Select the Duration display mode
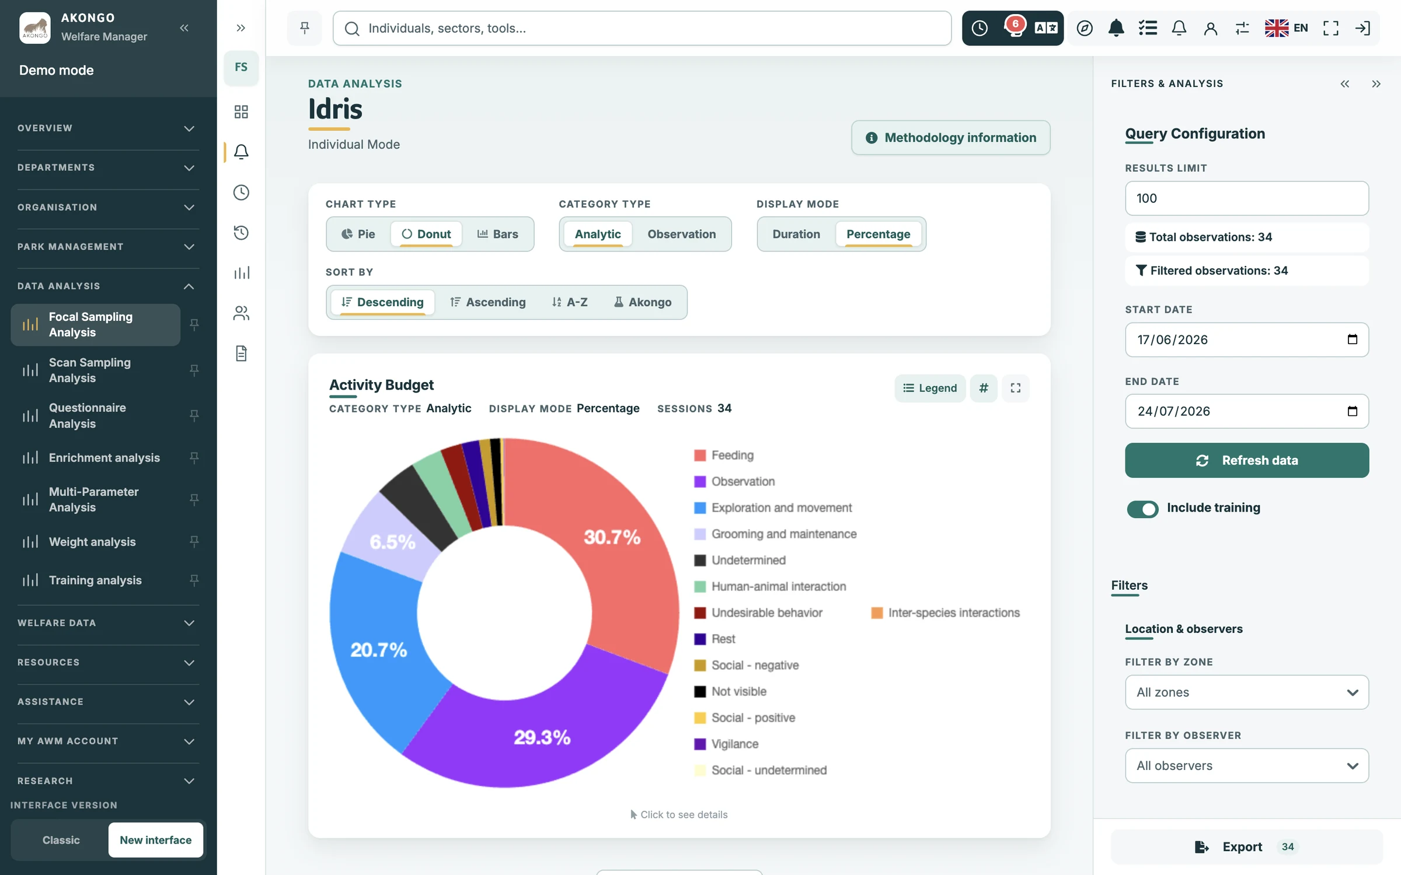This screenshot has height=875, width=1401. [796, 234]
